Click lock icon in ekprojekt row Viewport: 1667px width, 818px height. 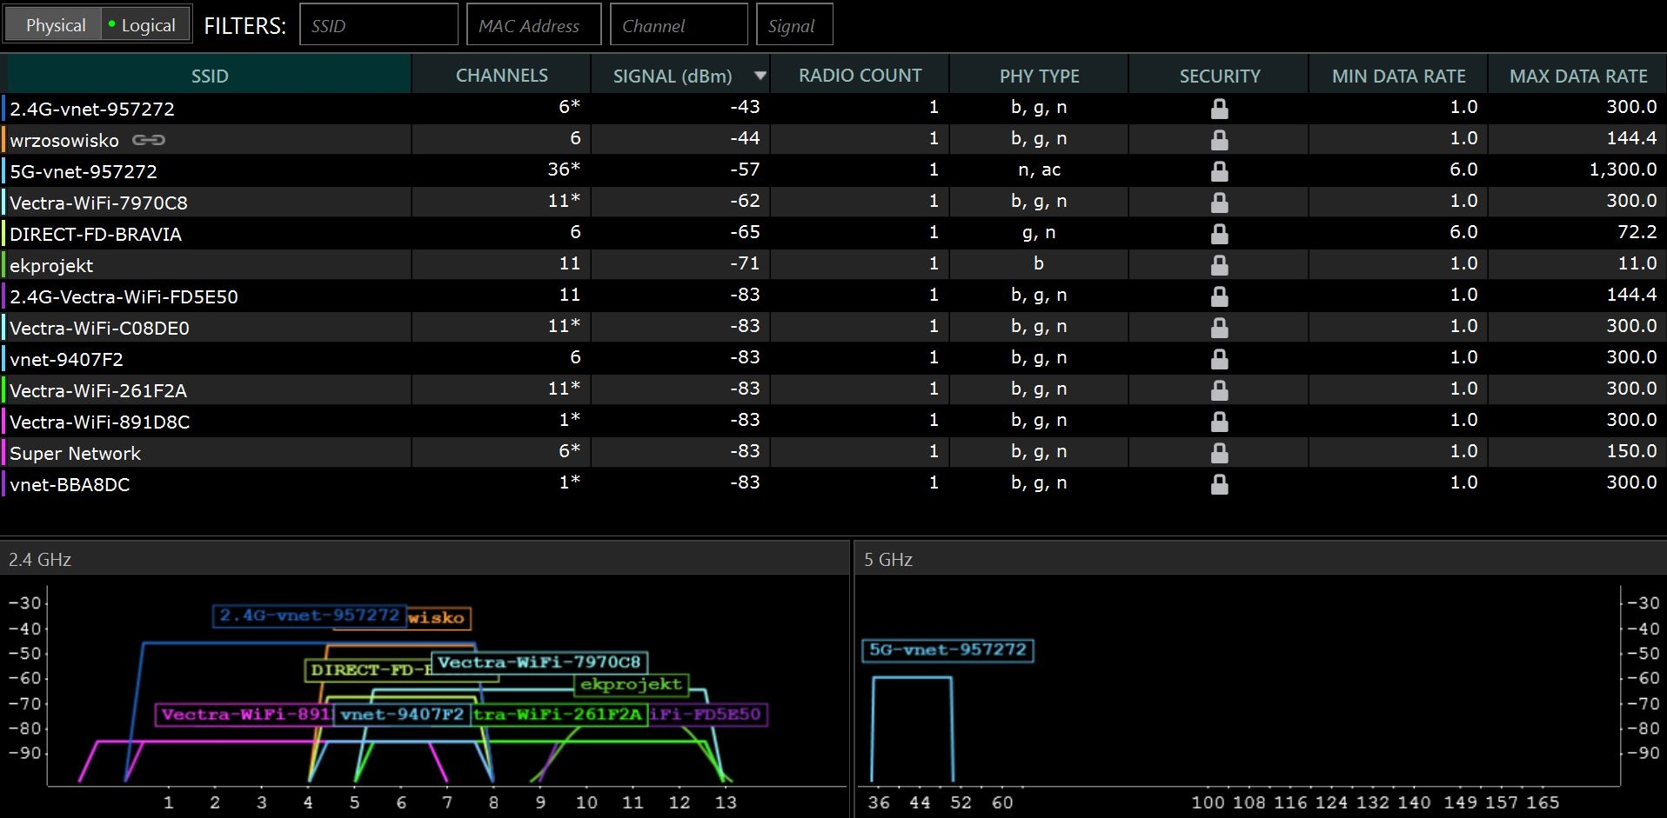coord(1220,265)
